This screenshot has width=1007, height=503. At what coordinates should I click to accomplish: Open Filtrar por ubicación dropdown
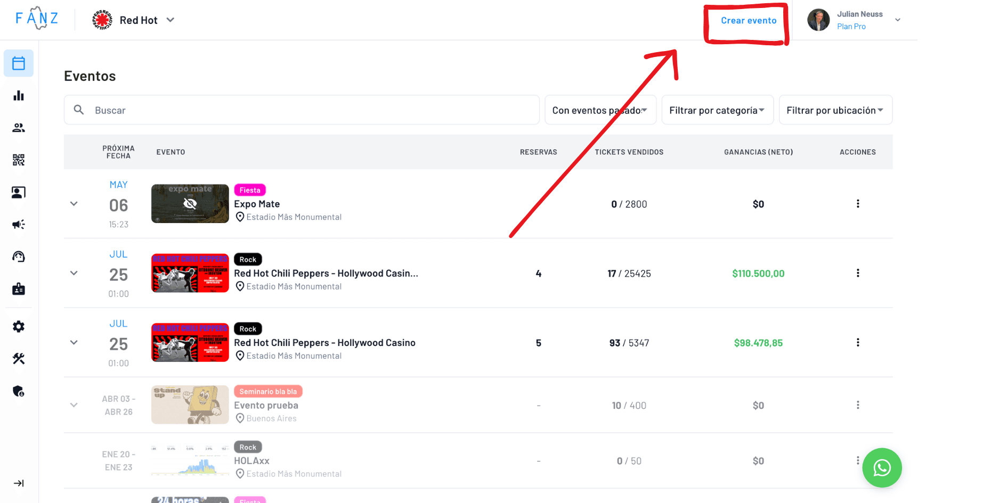click(835, 110)
